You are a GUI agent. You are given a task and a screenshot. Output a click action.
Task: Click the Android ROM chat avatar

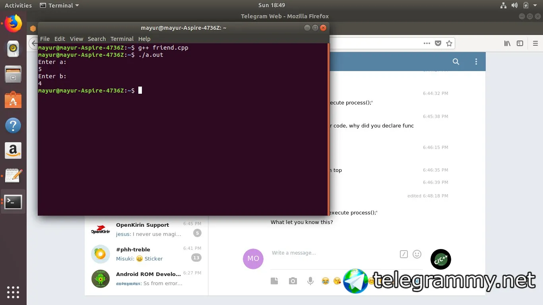(101, 279)
